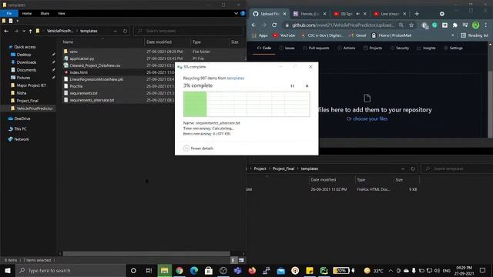The height and width of the screenshot is (277, 493).
Task: Bookmark this page with the star icon
Action: [411, 25]
